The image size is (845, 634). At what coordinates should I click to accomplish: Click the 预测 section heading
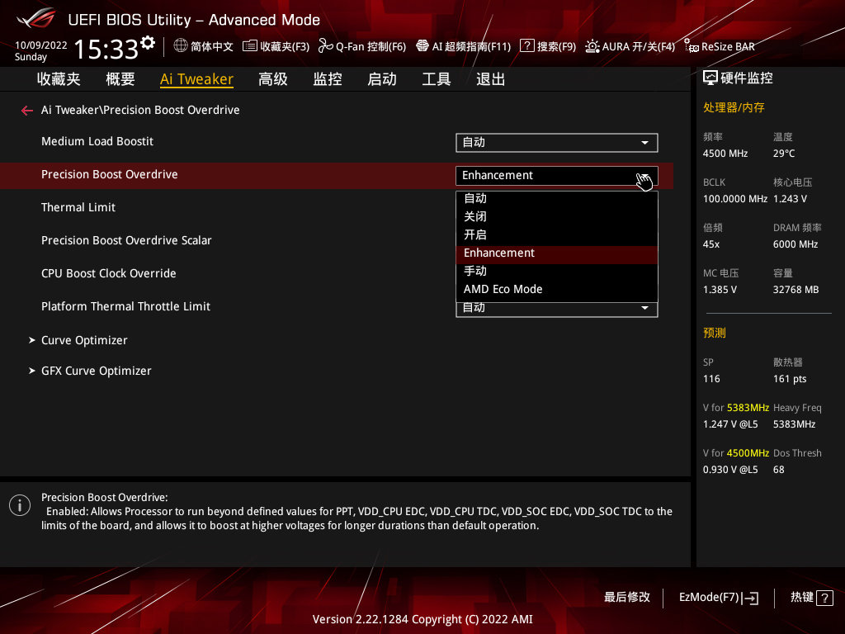[x=715, y=334]
